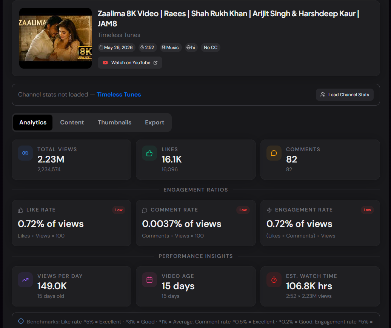Click the info icon beside Benchmarks
The width and height of the screenshot is (391, 328).
pyautogui.click(x=21, y=321)
